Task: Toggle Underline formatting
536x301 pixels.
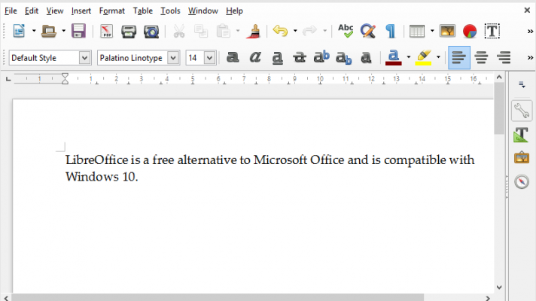Action: click(277, 57)
